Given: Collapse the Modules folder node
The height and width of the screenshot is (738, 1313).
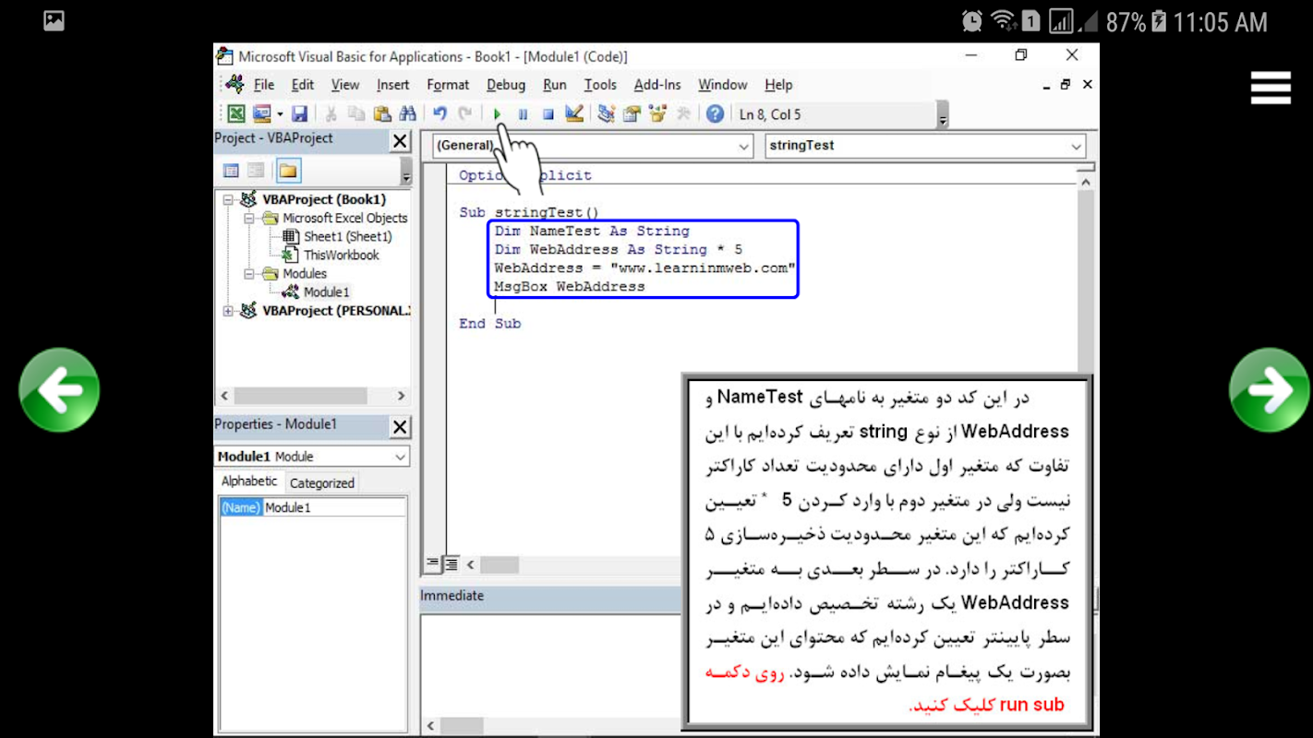Looking at the screenshot, I should (249, 274).
